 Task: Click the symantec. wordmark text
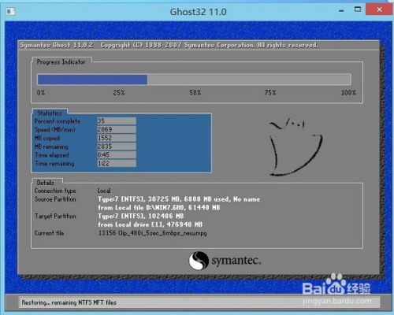pyautogui.click(x=236, y=261)
